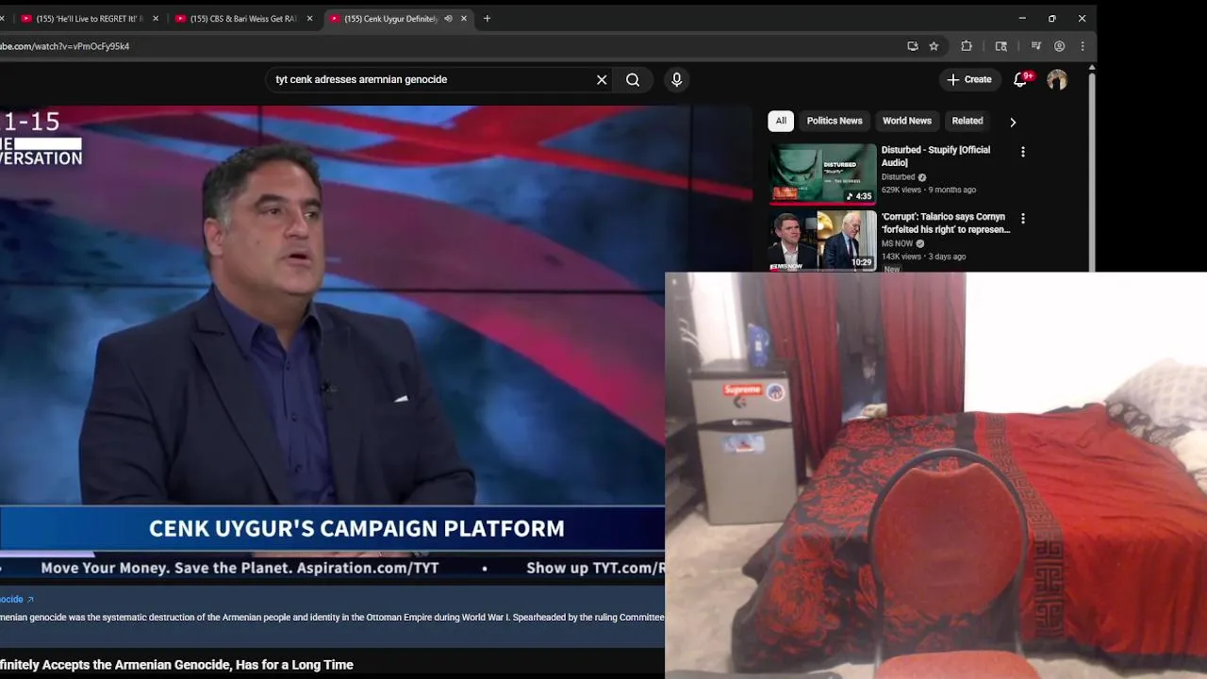The height and width of the screenshot is (679, 1207).
Task: Open the Chrome three-dot menu
Action: [1083, 46]
